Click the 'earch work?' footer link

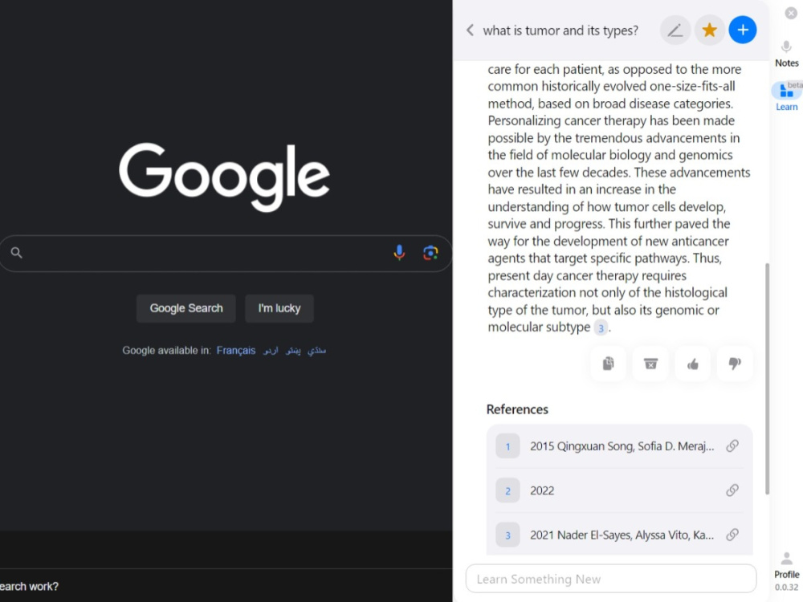29,587
